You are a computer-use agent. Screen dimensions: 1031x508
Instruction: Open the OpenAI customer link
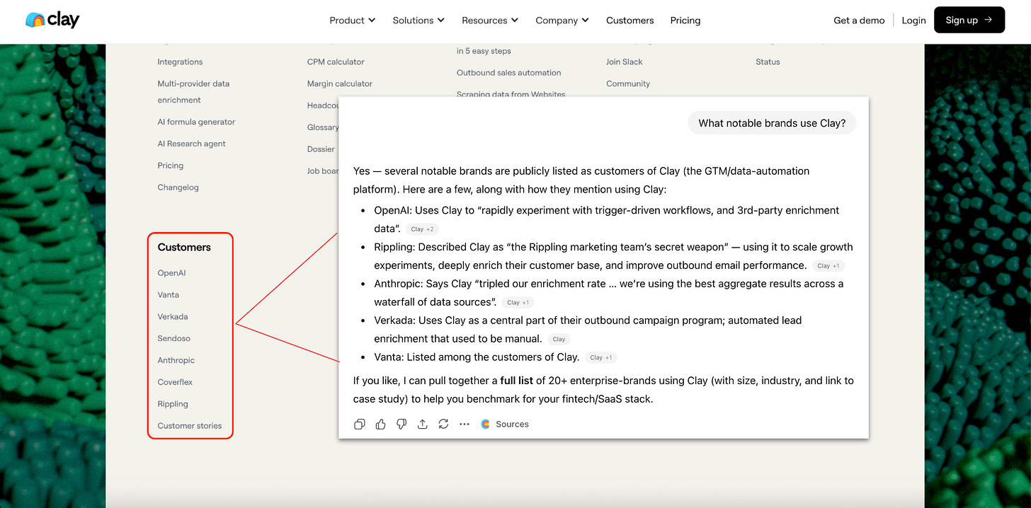point(171,273)
